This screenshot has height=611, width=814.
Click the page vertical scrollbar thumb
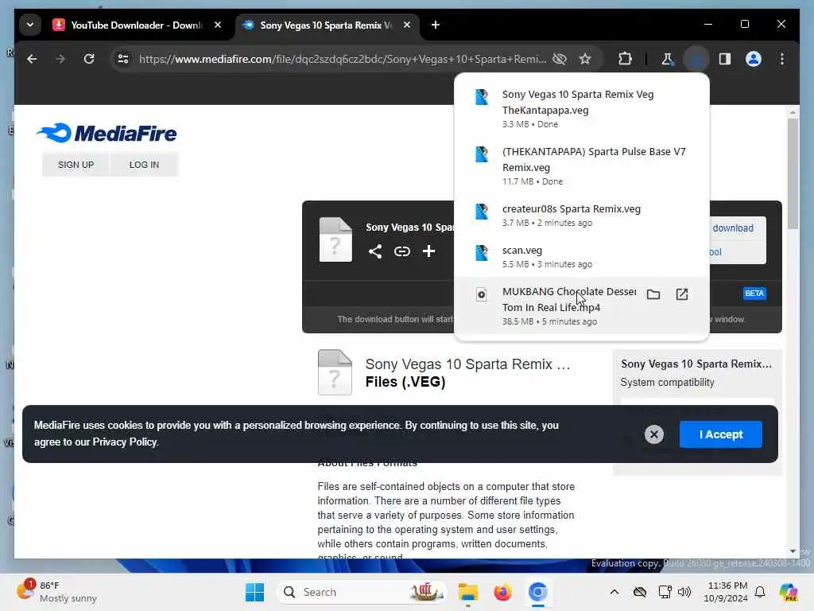point(793,173)
